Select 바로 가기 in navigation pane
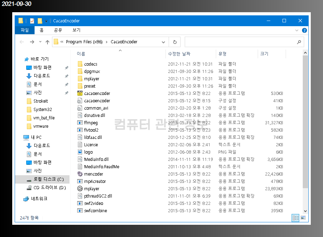The height and width of the screenshot is (237, 323). (x=40, y=59)
